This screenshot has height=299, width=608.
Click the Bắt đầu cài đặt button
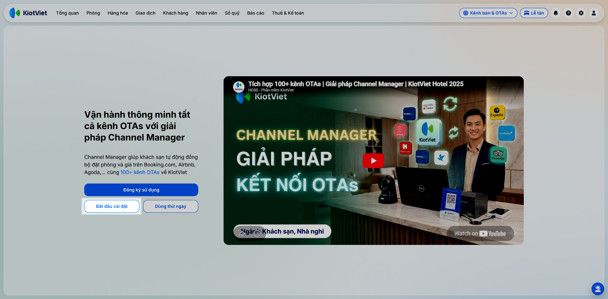pos(112,206)
